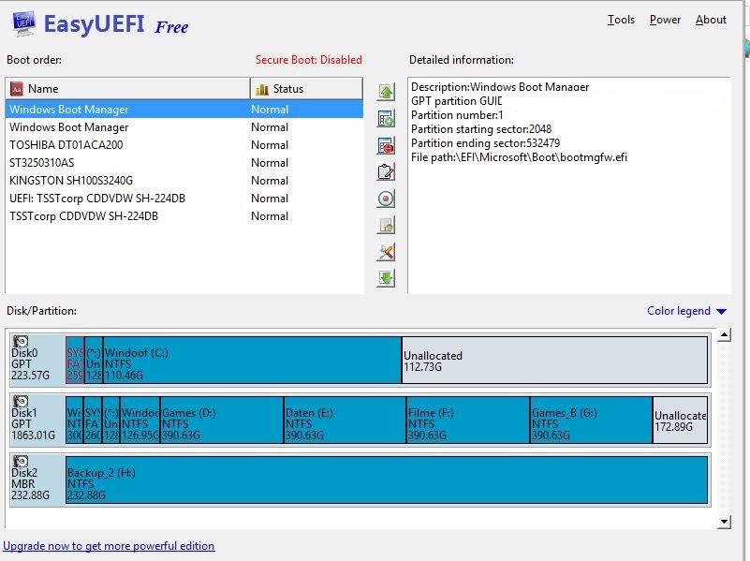Click the red circle one-time boot icon
750x561 pixels.
click(386, 199)
